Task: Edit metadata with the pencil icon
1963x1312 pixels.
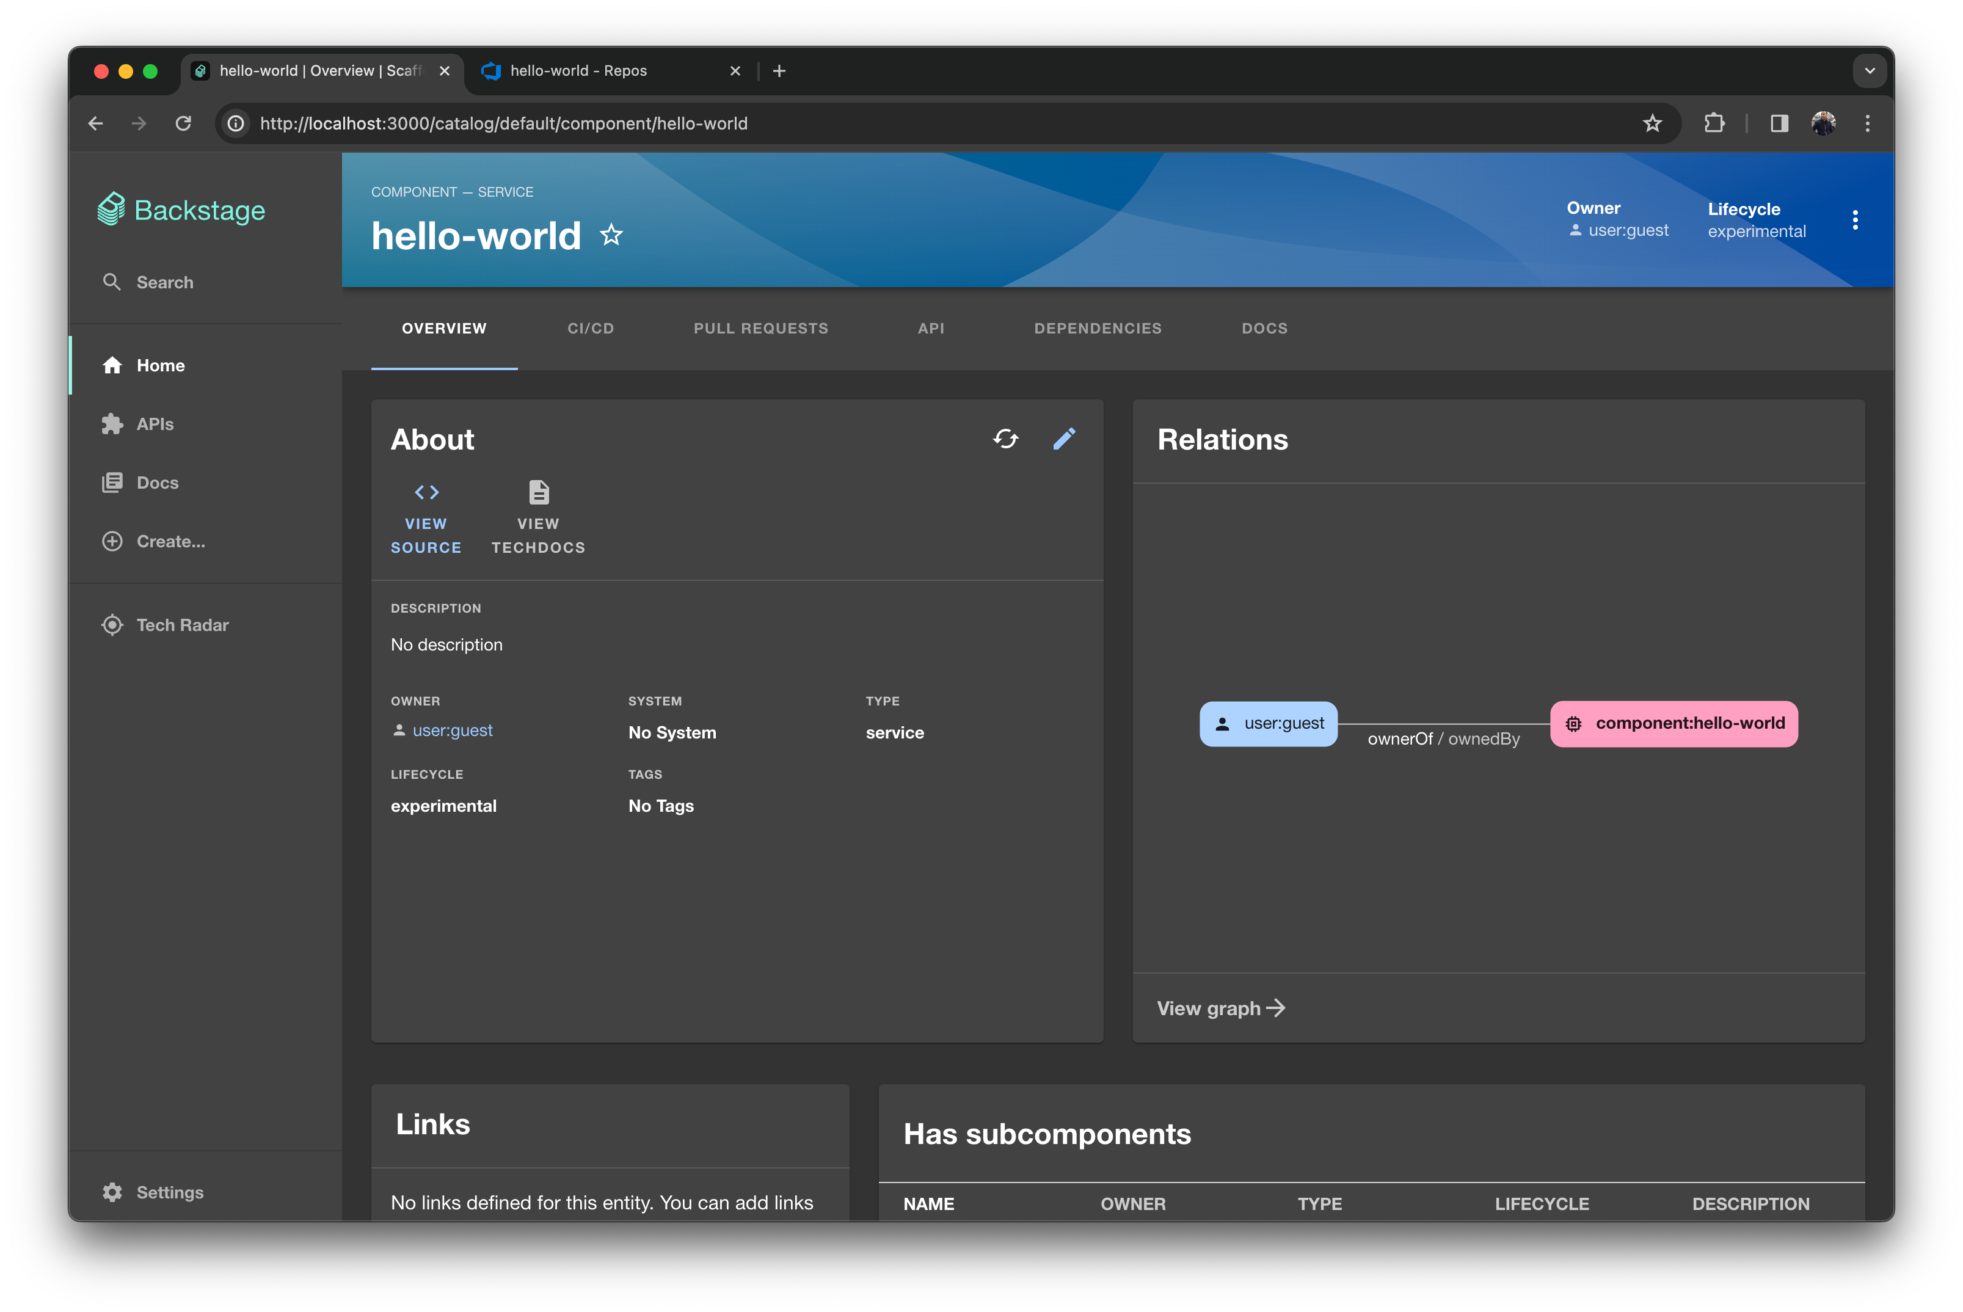Action: (1065, 439)
